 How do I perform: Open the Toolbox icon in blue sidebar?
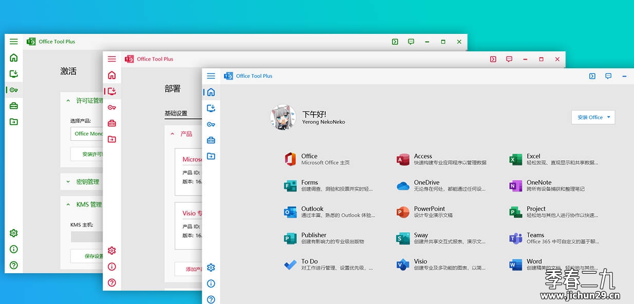click(211, 140)
